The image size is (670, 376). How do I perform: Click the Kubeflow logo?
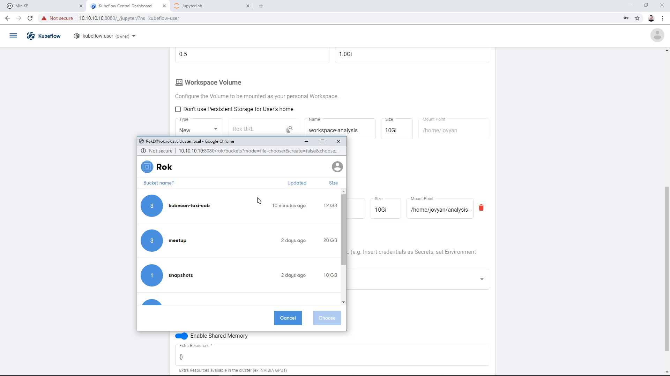(44, 36)
